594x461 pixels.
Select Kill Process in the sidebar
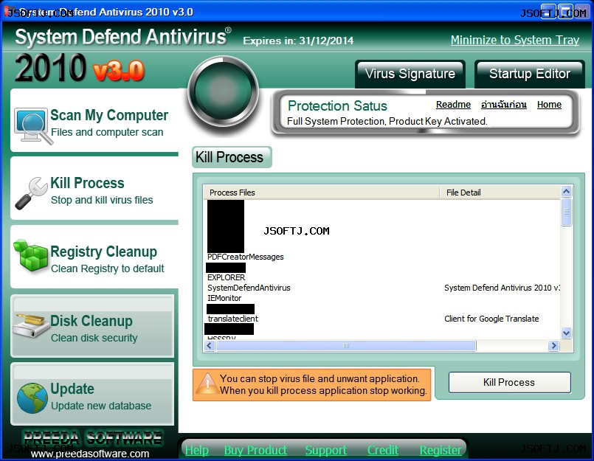[94, 189]
